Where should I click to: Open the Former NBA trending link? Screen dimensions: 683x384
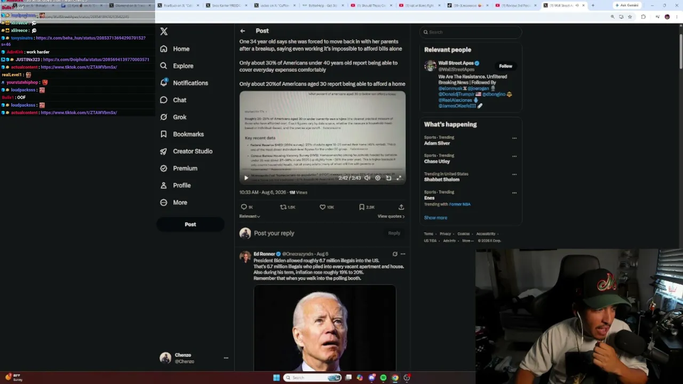(x=459, y=204)
